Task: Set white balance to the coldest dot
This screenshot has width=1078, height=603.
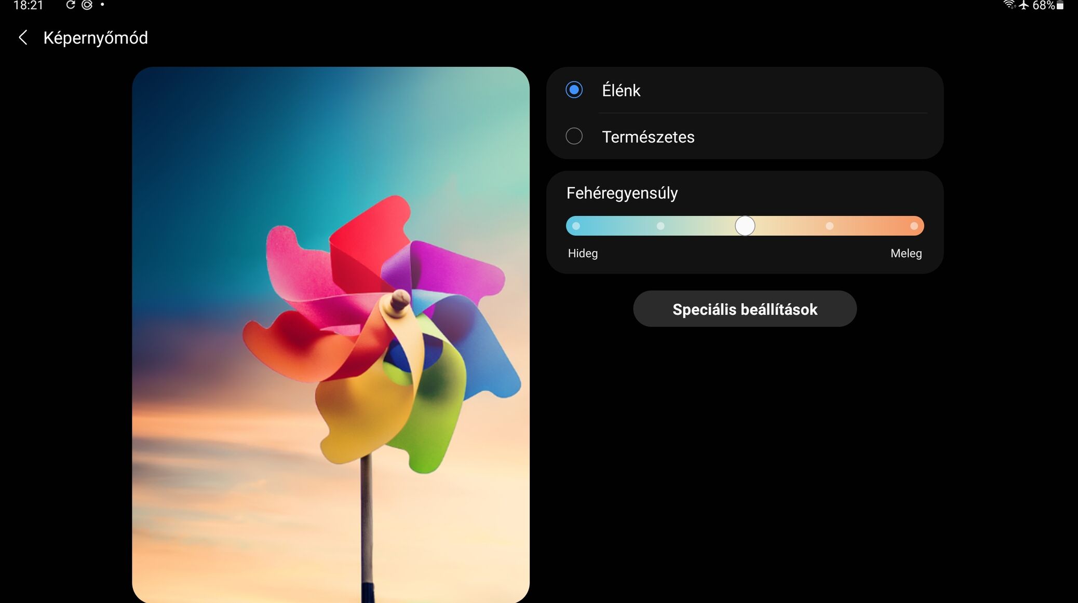Action: [x=576, y=226]
